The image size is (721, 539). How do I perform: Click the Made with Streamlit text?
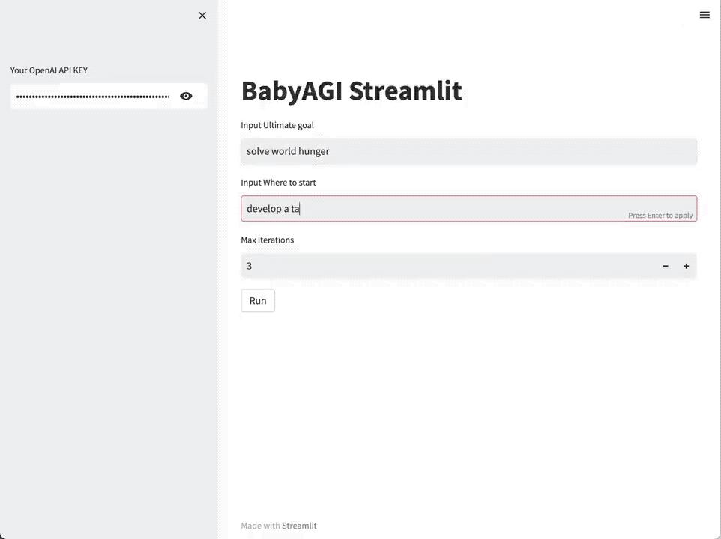click(x=278, y=525)
